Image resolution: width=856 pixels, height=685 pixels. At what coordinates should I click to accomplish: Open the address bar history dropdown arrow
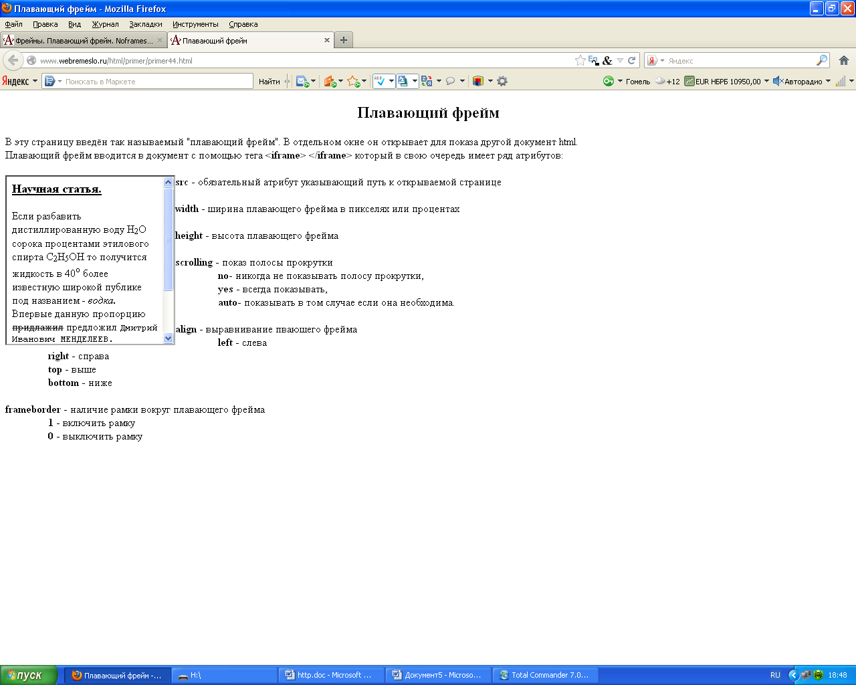(620, 60)
